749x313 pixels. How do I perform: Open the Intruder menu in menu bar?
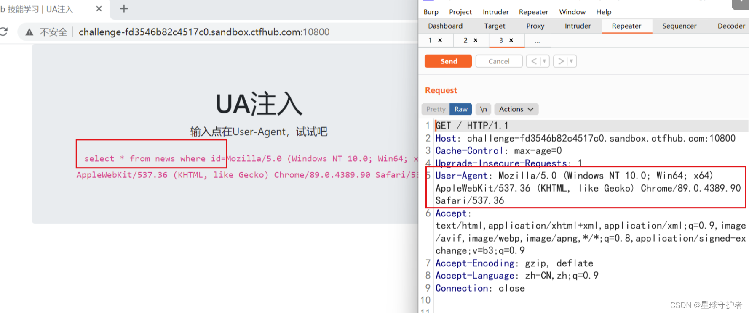tap(496, 12)
